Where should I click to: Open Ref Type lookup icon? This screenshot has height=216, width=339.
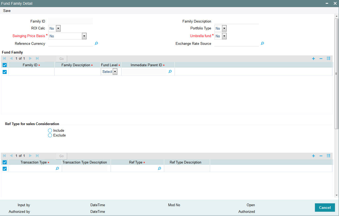pyautogui.click(x=159, y=168)
